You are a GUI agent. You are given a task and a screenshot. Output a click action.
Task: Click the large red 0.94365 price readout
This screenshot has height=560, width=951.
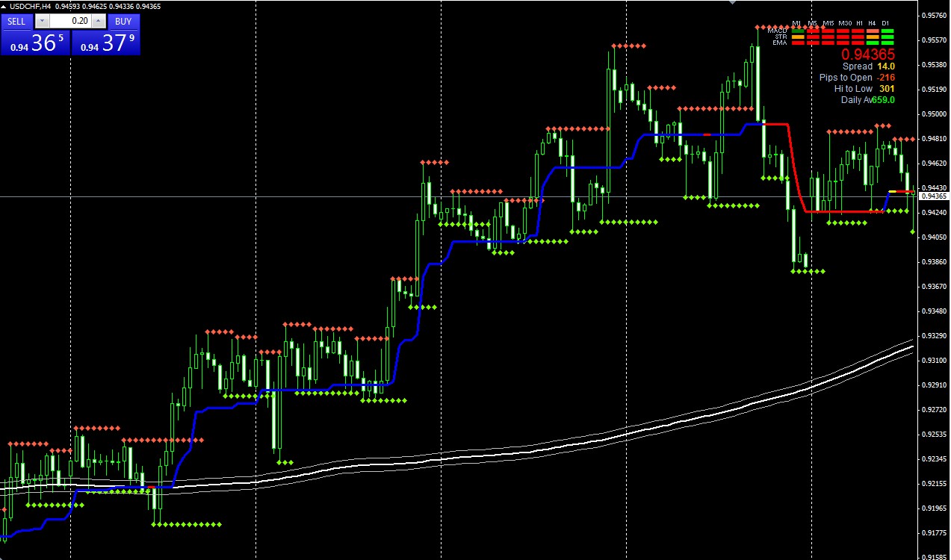pos(868,55)
